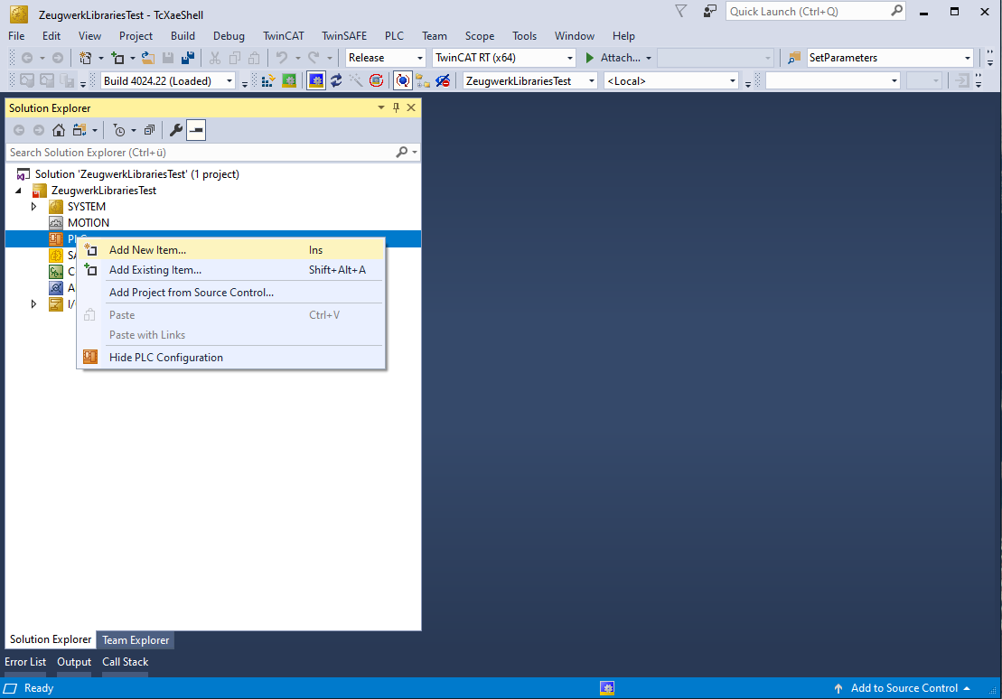Expand the SYSTEM tree node
The image size is (1002, 699).
tap(33, 207)
